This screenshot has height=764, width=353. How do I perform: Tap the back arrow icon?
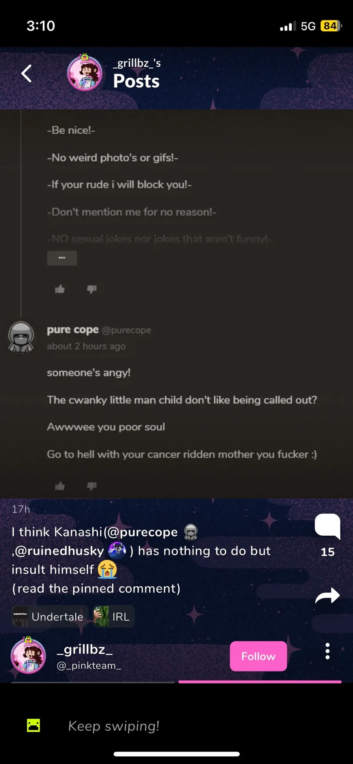26,73
